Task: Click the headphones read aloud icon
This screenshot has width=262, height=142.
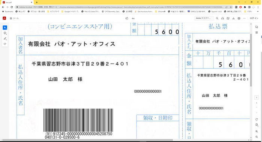Action: click(223, 18)
